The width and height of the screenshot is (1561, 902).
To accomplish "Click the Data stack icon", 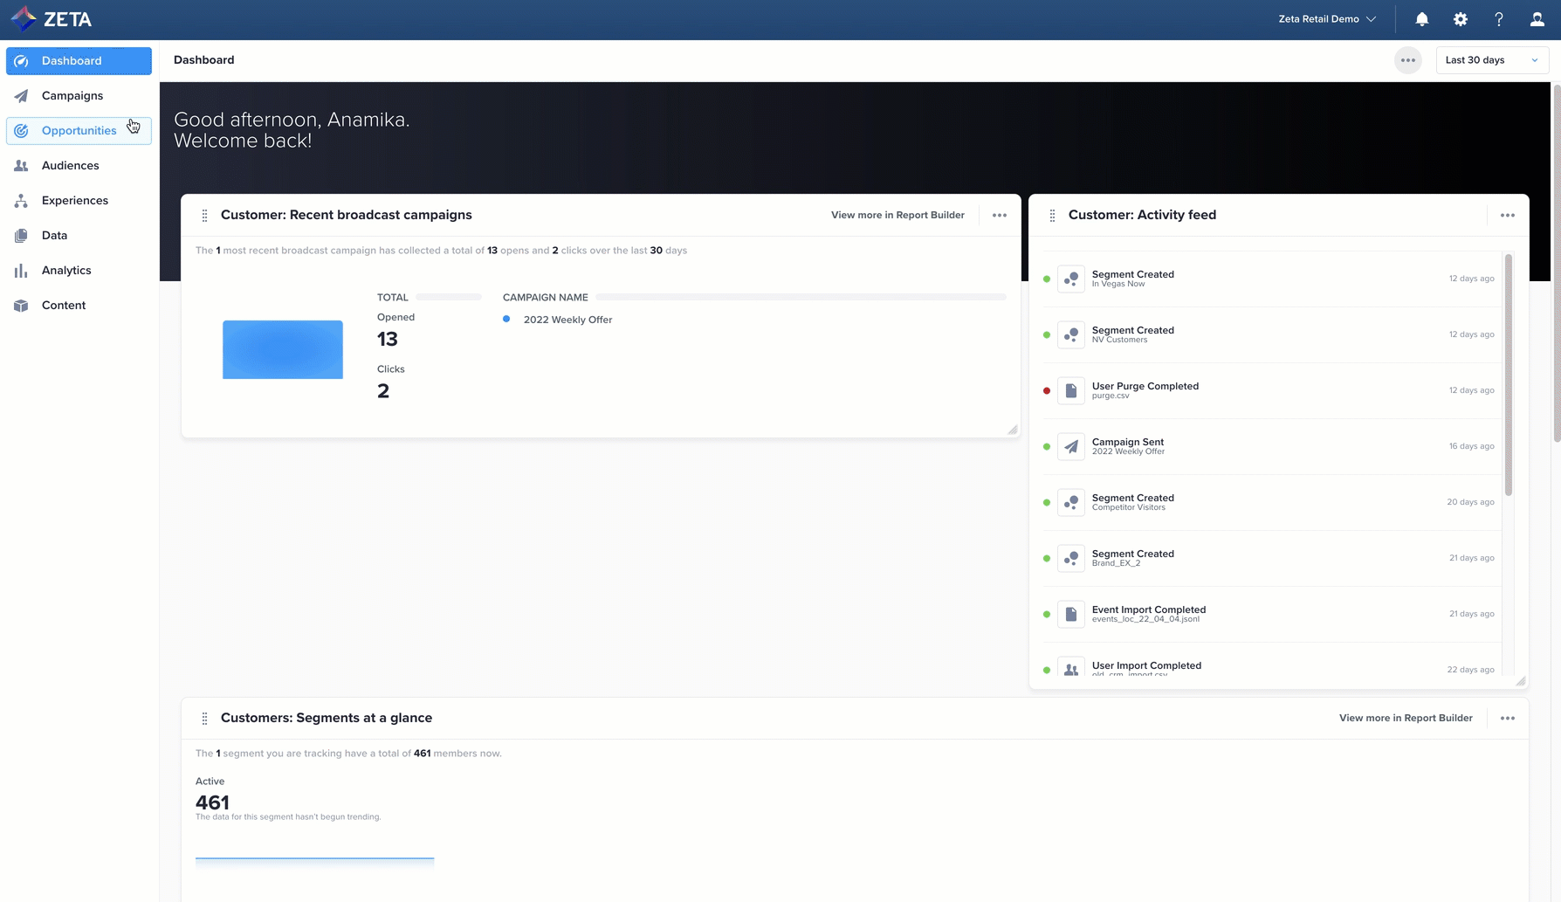I will point(22,236).
